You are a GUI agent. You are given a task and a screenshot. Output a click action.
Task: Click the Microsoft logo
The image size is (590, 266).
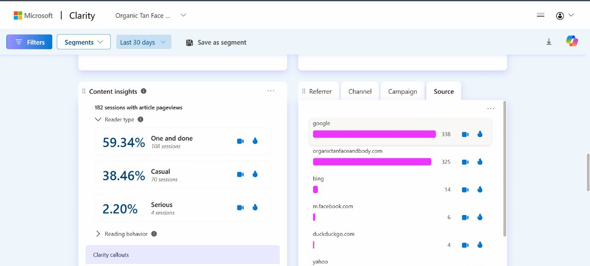[33, 15]
